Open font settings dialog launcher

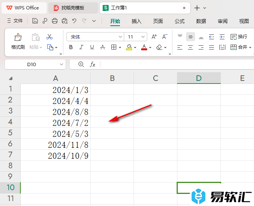169,54
